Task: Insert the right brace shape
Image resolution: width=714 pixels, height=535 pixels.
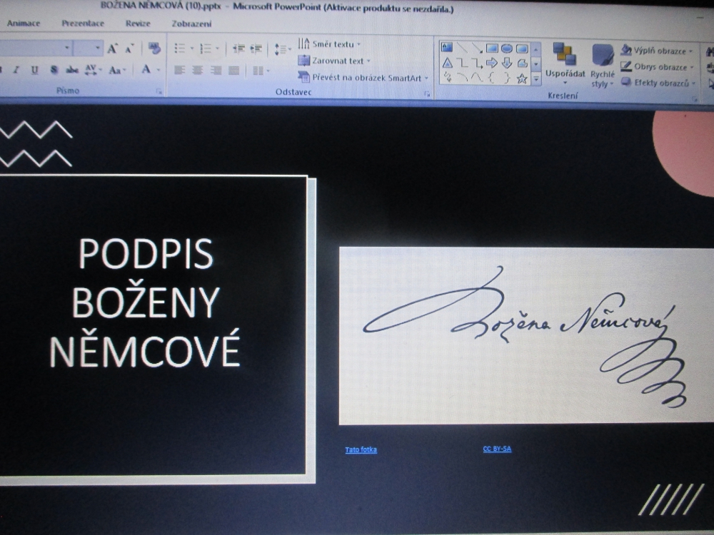Action: pos(507,78)
